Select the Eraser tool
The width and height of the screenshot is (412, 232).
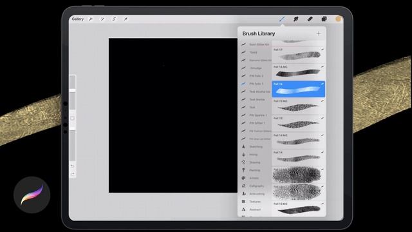click(310, 19)
